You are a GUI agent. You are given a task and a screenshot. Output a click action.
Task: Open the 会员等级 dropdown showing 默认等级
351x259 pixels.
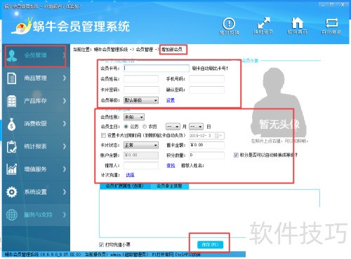point(141,100)
